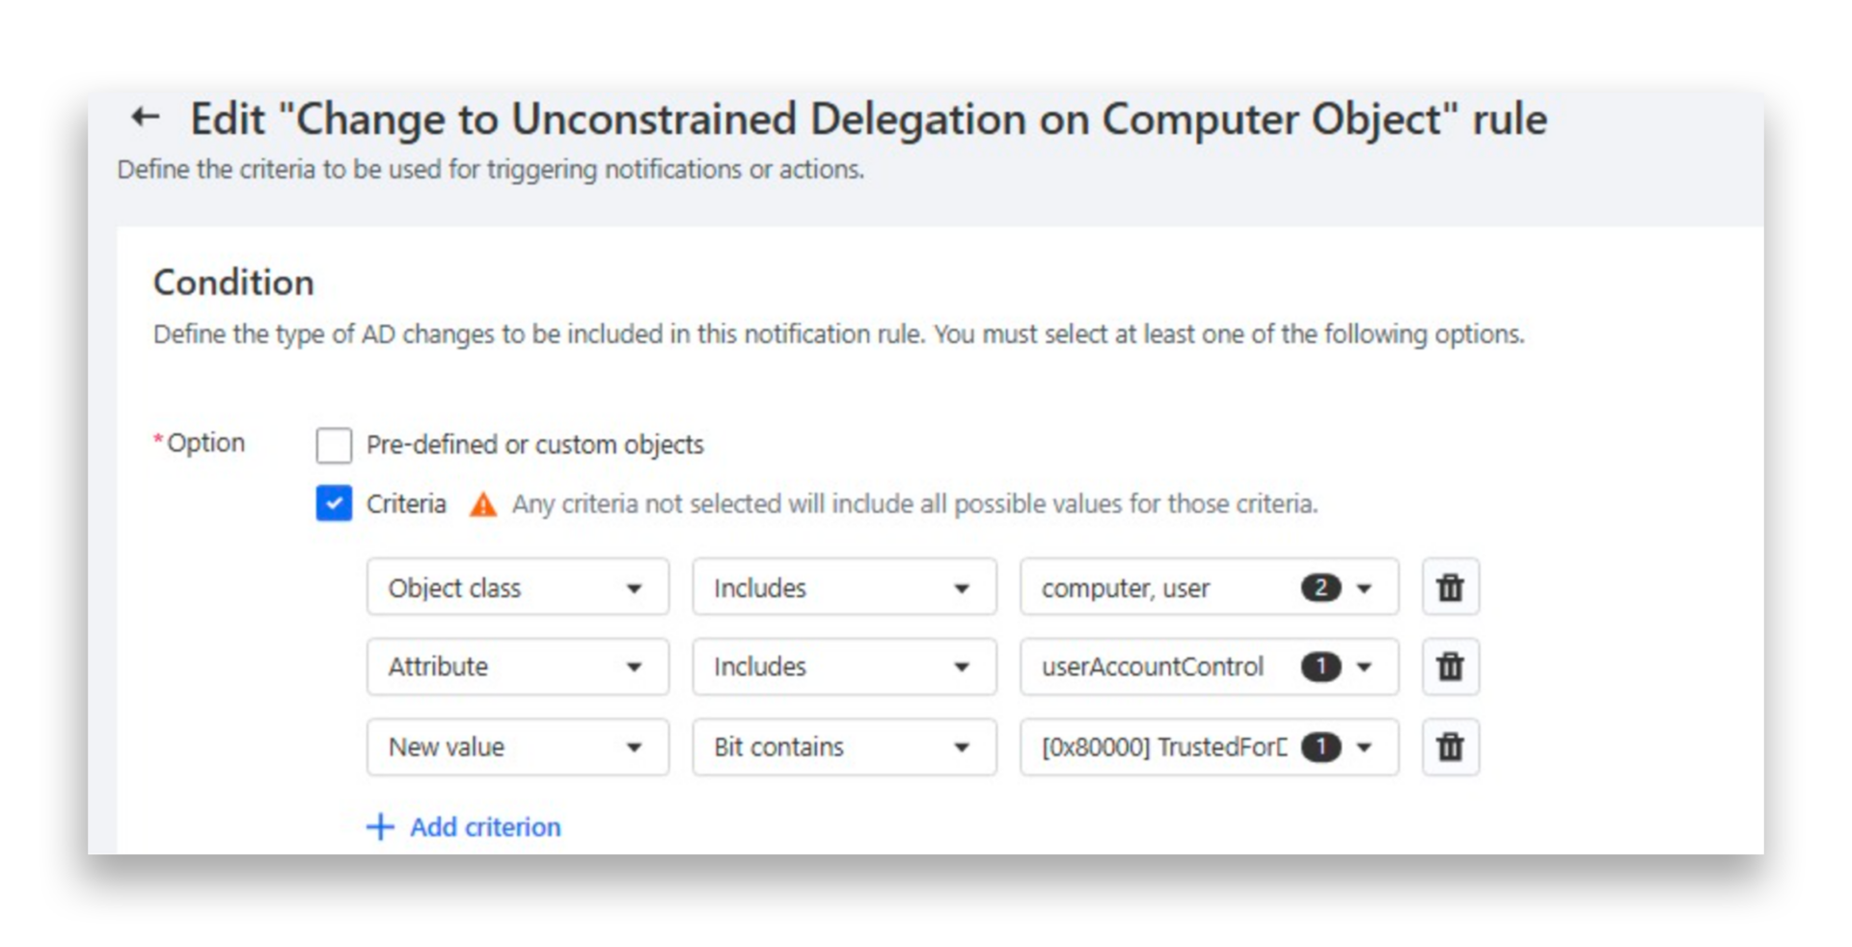The image size is (1852, 947).
Task: Open the TrustedForDelegation value dropdown
Action: pyautogui.click(x=1365, y=746)
